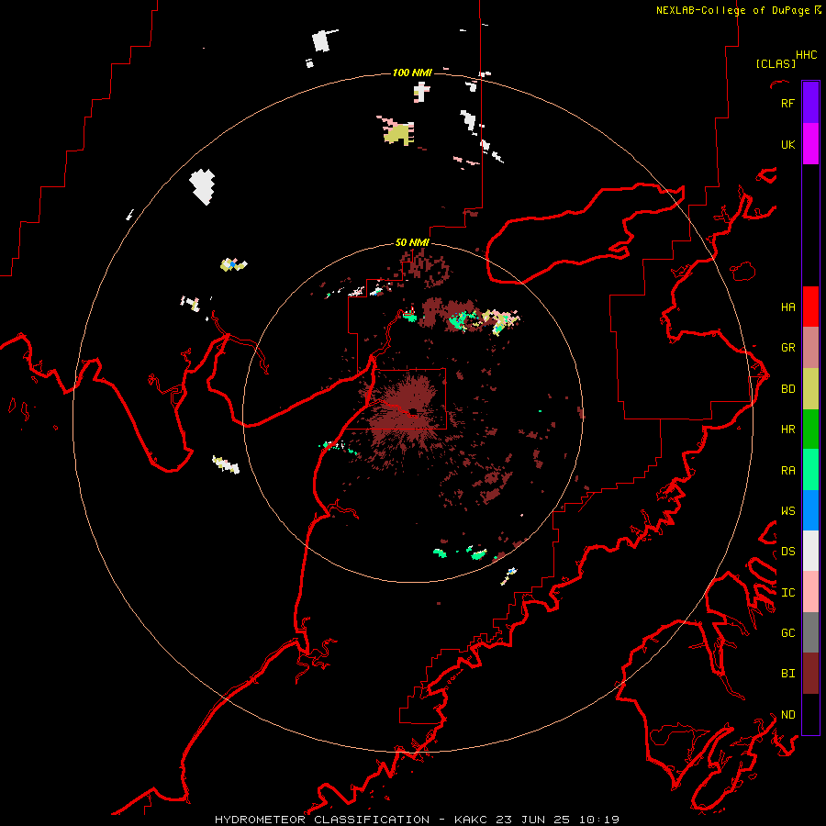Select the GR legend color block
The height and width of the screenshot is (826, 826).
(810, 348)
